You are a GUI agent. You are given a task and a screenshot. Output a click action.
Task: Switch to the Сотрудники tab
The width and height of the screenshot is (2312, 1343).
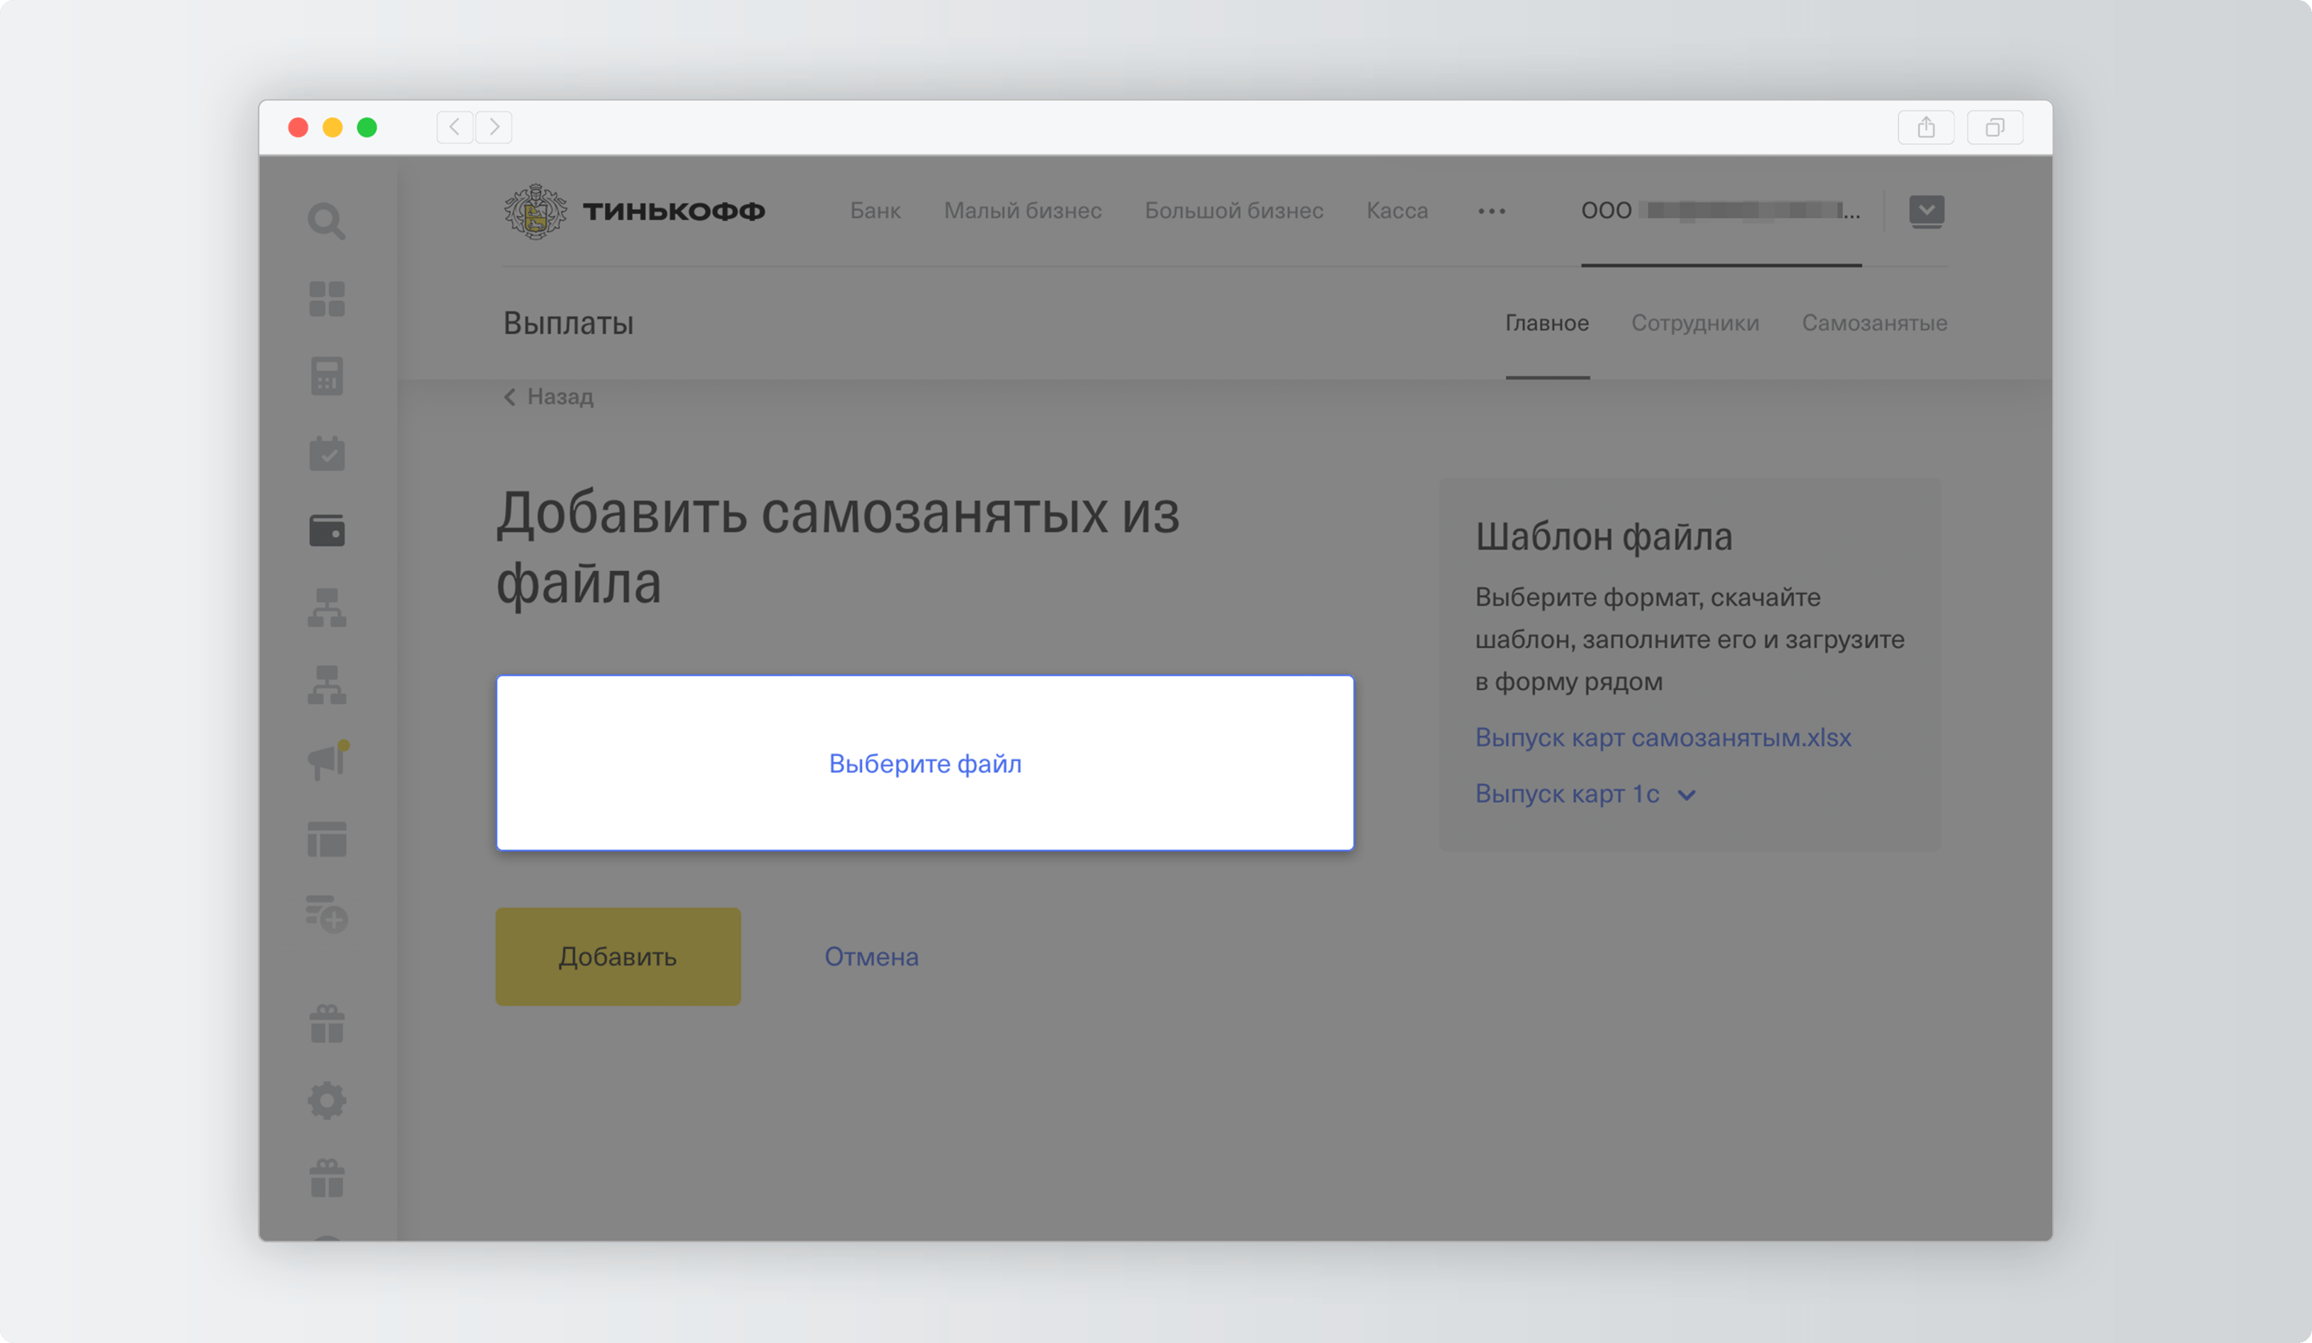[x=1694, y=323]
